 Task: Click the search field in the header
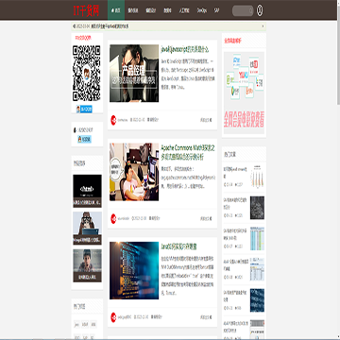click(243, 10)
